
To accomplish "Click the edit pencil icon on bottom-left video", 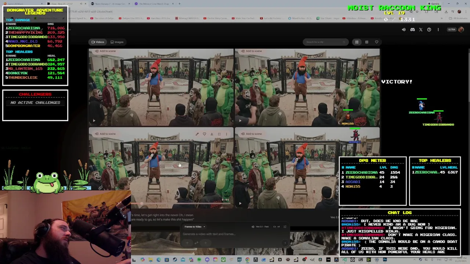I will click(197, 134).
